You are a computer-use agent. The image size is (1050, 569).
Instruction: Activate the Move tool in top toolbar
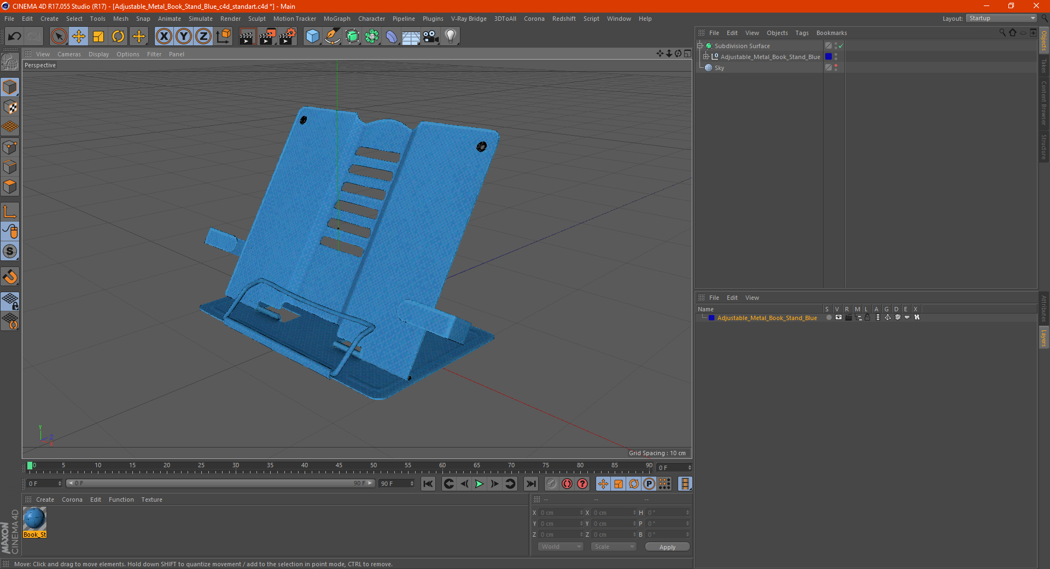click(79, 37)
